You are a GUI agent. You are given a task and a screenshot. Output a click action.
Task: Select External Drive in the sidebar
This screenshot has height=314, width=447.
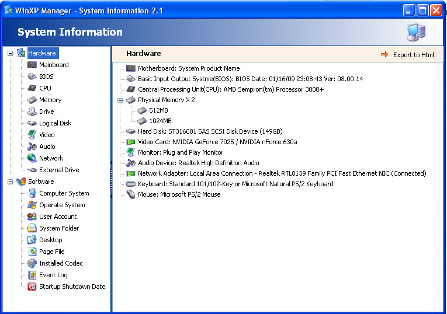[x=59, y=170]
